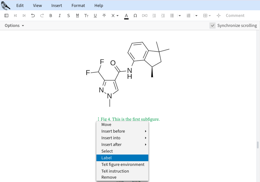Screen dimensions: 260x182
Task: Expand the bulleted list style dropdown arrow
Action: coord(180,16)
